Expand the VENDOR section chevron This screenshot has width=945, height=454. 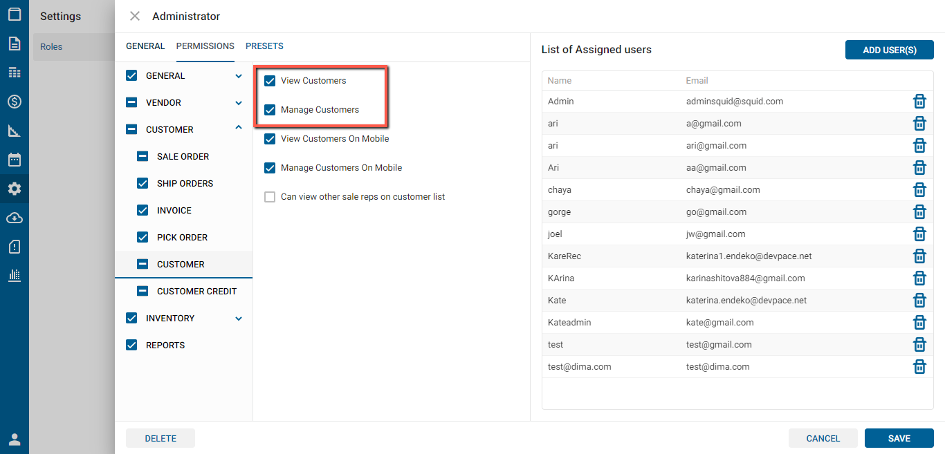(x=239, y=103)
